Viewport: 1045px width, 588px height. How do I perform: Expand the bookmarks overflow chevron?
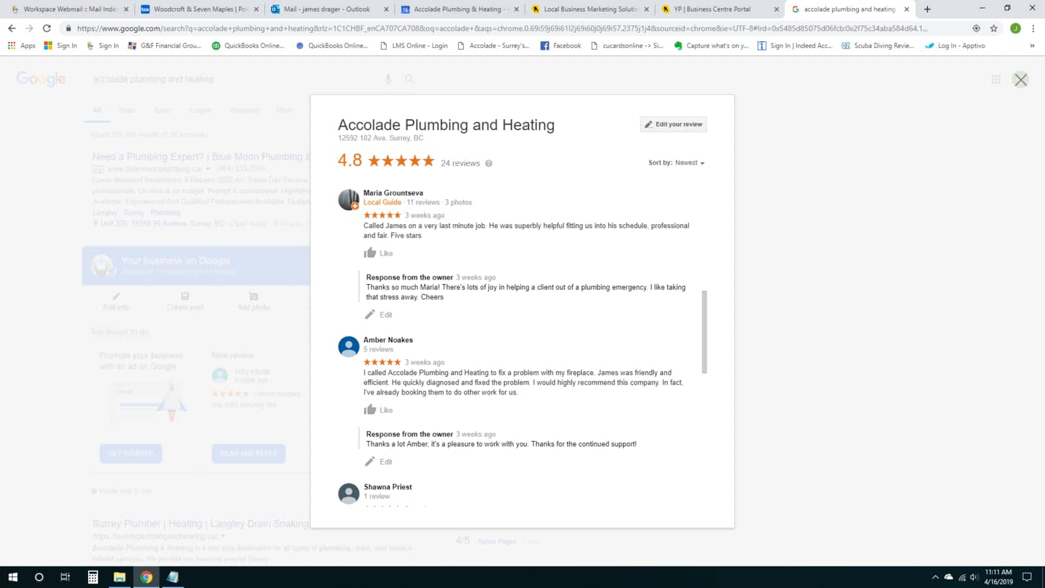(x=1032, y=46)
